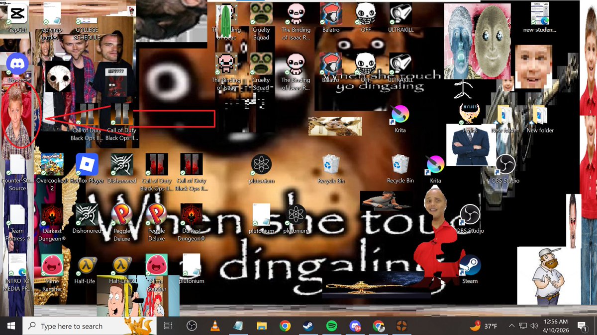Screen dimensions: 597x335
Task: Open the Hylics desktop shortcut
Action: coord(470,118)
